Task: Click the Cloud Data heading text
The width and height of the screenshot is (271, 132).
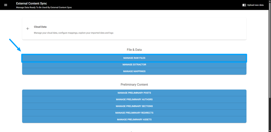Action: (x=40, y=27)
